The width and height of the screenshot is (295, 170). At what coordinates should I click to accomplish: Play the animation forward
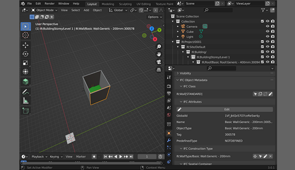click(121, 157)
